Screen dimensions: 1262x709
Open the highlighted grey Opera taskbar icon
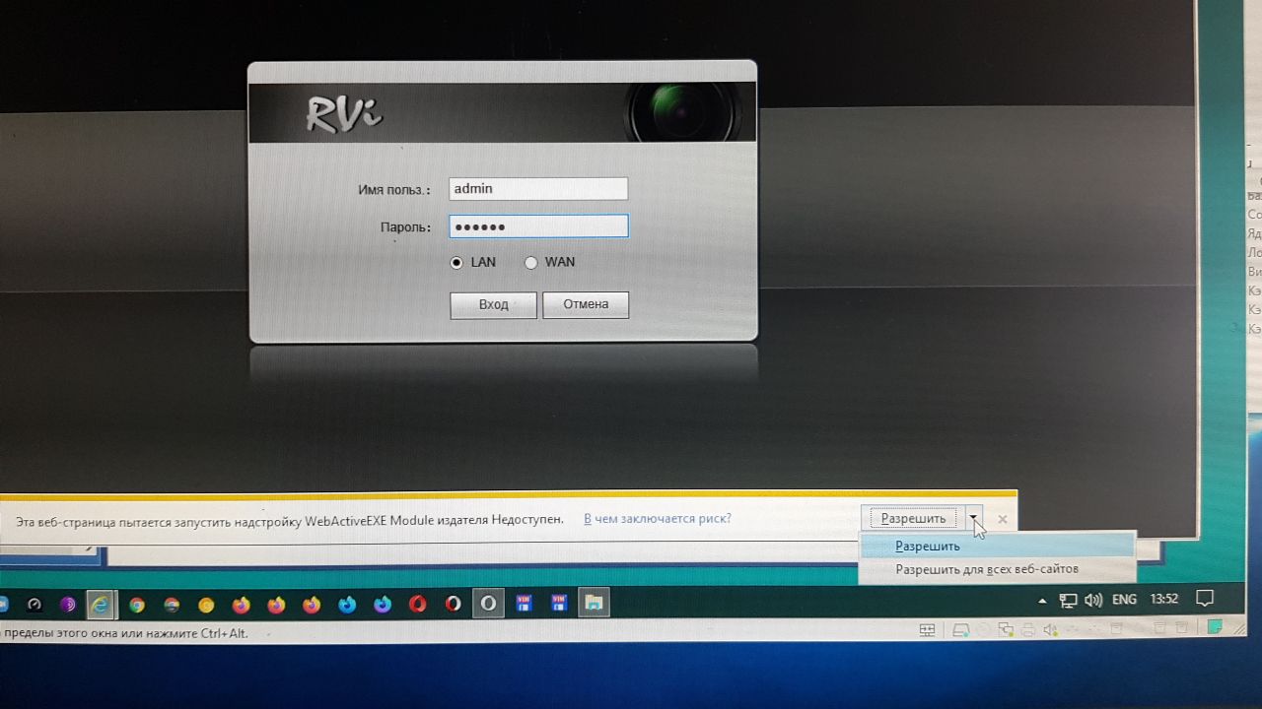coord(488,604)
